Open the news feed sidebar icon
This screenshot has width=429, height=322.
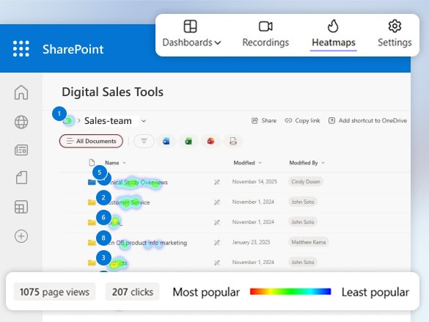[x=21, y=150]
